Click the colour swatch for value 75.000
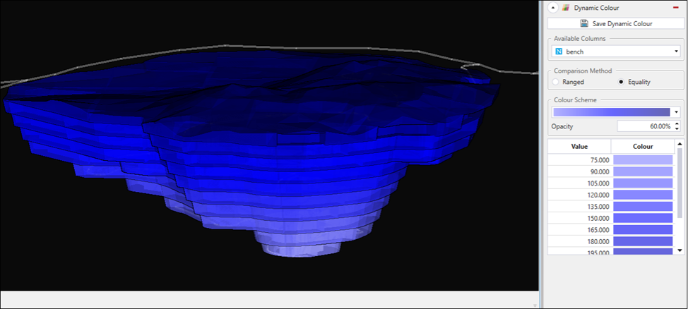688x309 pixels. click(x=643, y=159)
